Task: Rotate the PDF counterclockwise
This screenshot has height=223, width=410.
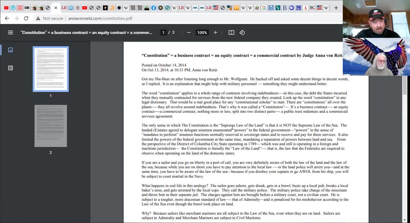Action: point(242,32)
